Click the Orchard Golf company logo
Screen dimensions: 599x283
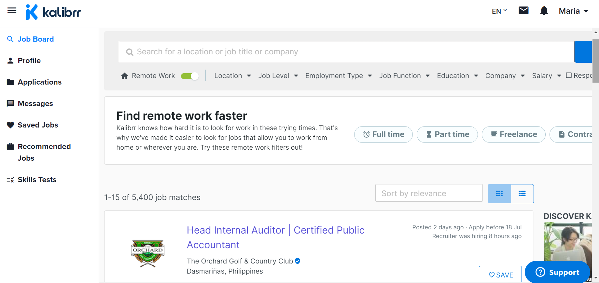(148, 254)
